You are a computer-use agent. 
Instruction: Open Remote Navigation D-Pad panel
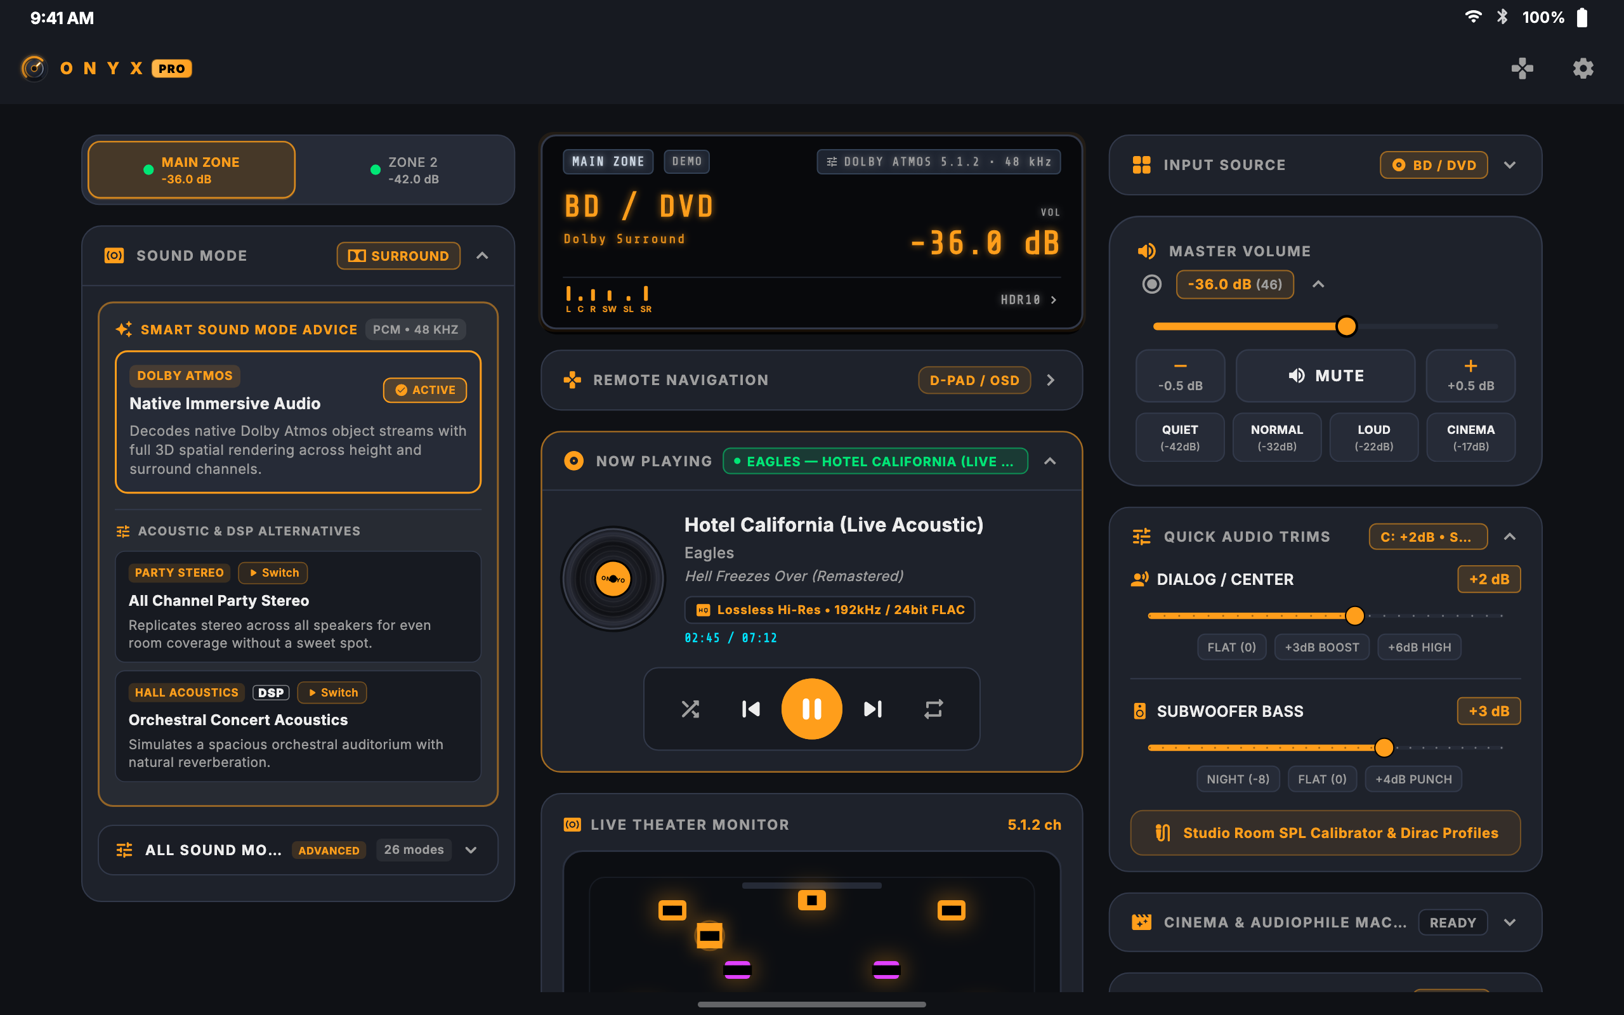[811, 380]
